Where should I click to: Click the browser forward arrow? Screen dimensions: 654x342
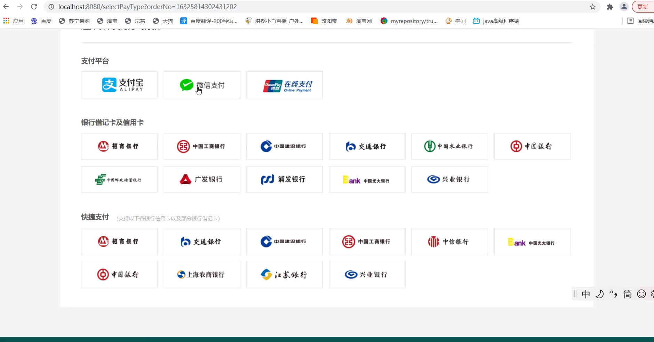tap(20, 7)
